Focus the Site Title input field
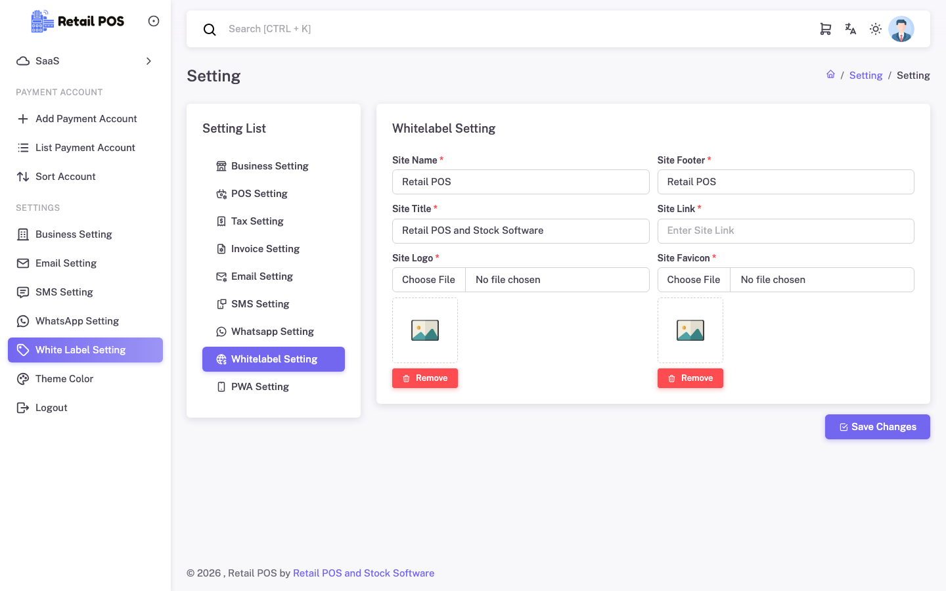Viewport: 946px width, 591px height. 521,231
